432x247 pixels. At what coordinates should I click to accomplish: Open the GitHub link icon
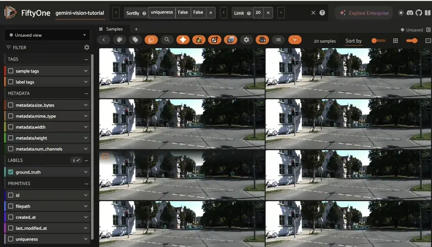(x=422, y=12)
